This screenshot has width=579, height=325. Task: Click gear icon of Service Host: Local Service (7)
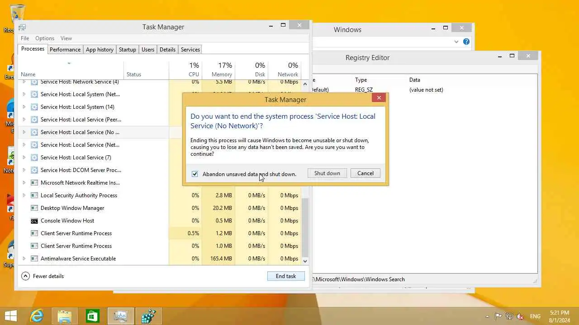point(34,158)
